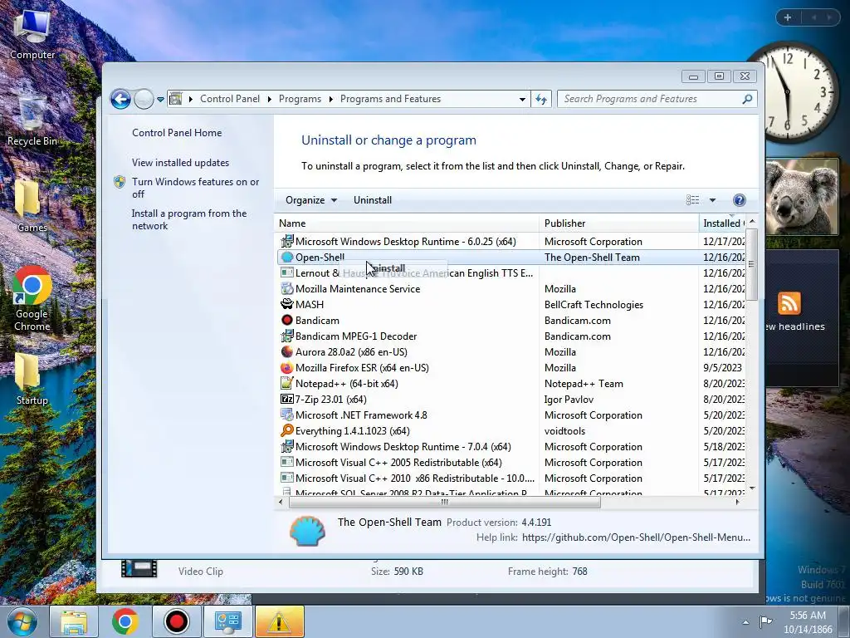Open Control Panel Home link
Screen dimensions: 850x638
[x=177, y=133]
